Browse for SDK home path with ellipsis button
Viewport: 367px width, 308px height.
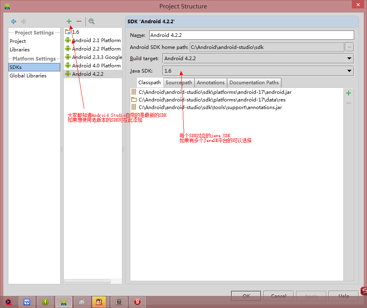(349, 47)
